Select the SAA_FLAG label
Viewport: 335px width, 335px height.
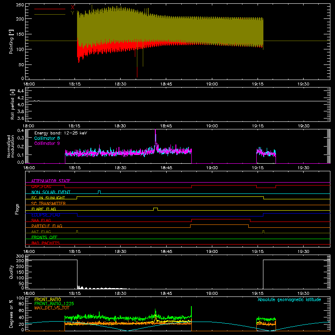[x=41, y=220]
